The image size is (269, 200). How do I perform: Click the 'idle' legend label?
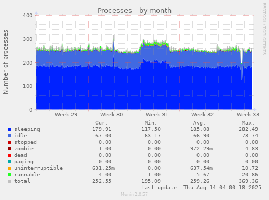pos(21,136)
